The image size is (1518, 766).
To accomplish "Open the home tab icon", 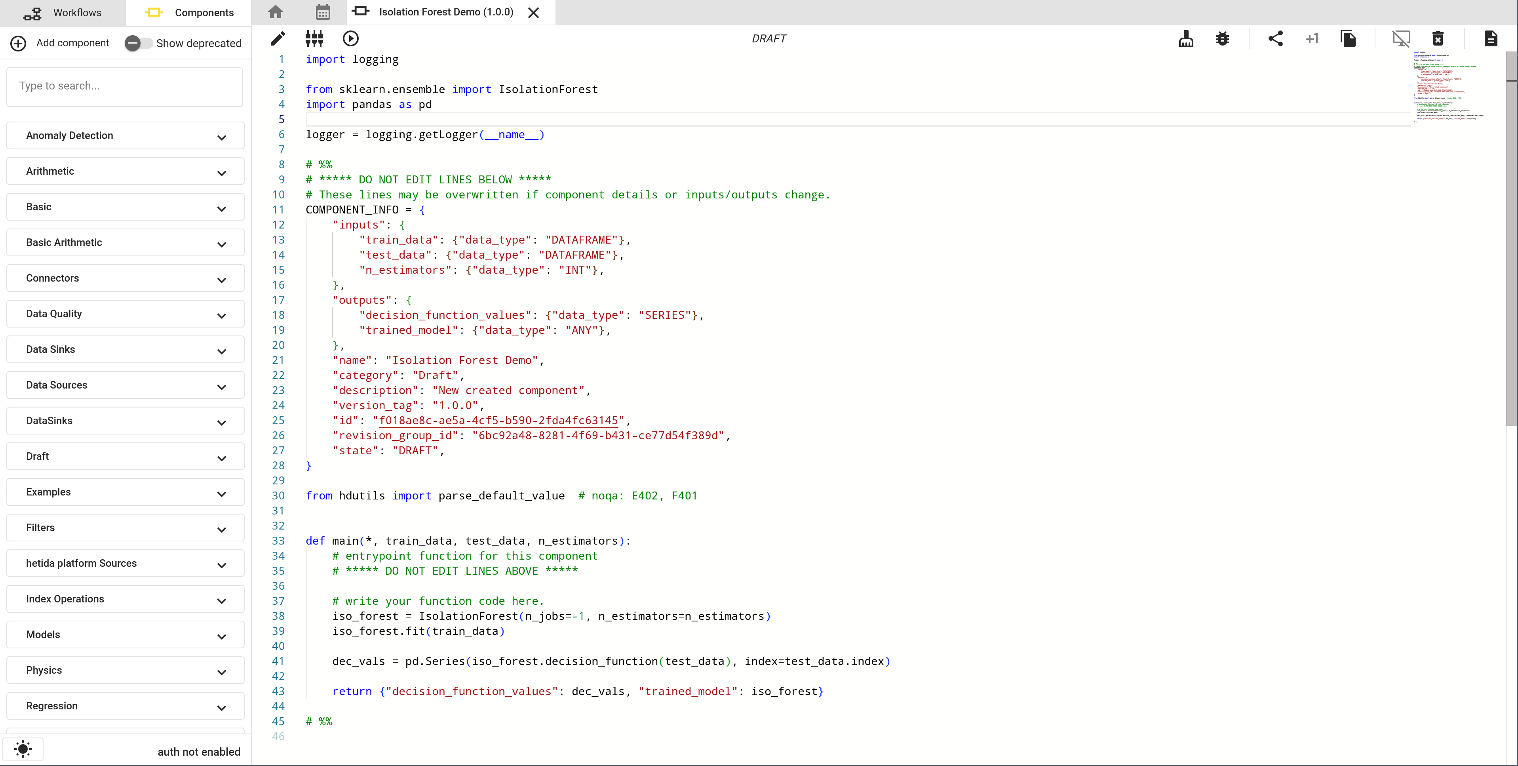I will [x=275, y=12].
